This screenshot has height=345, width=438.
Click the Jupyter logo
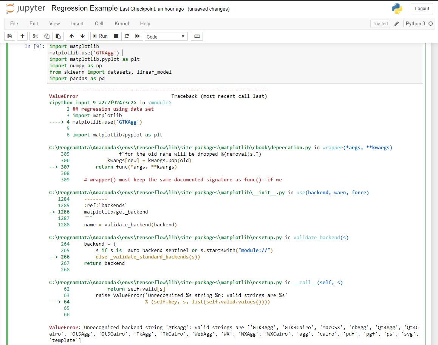click(25, 8)
